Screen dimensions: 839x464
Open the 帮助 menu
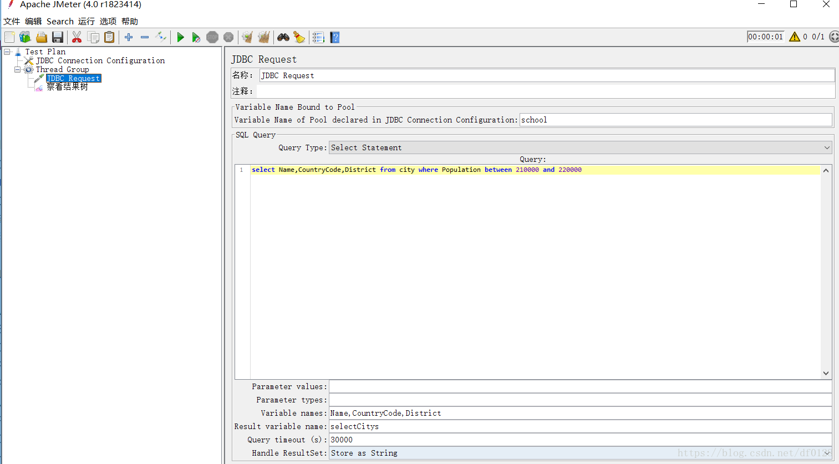click(130, 21)
